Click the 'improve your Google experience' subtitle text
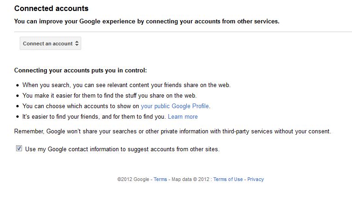 point(146,21)
